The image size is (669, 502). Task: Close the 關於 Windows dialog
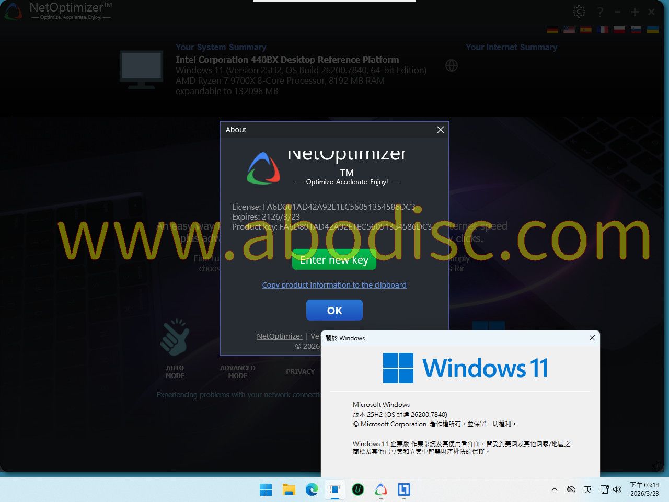pyautogui.click(x=592, y=338)
